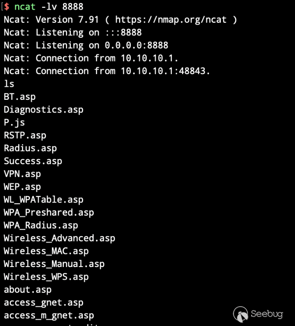The width and height of the screenshot is (295, 326).
Task: Click WPA_Preshared.asp in the listing
Action: tap(49, 212)
